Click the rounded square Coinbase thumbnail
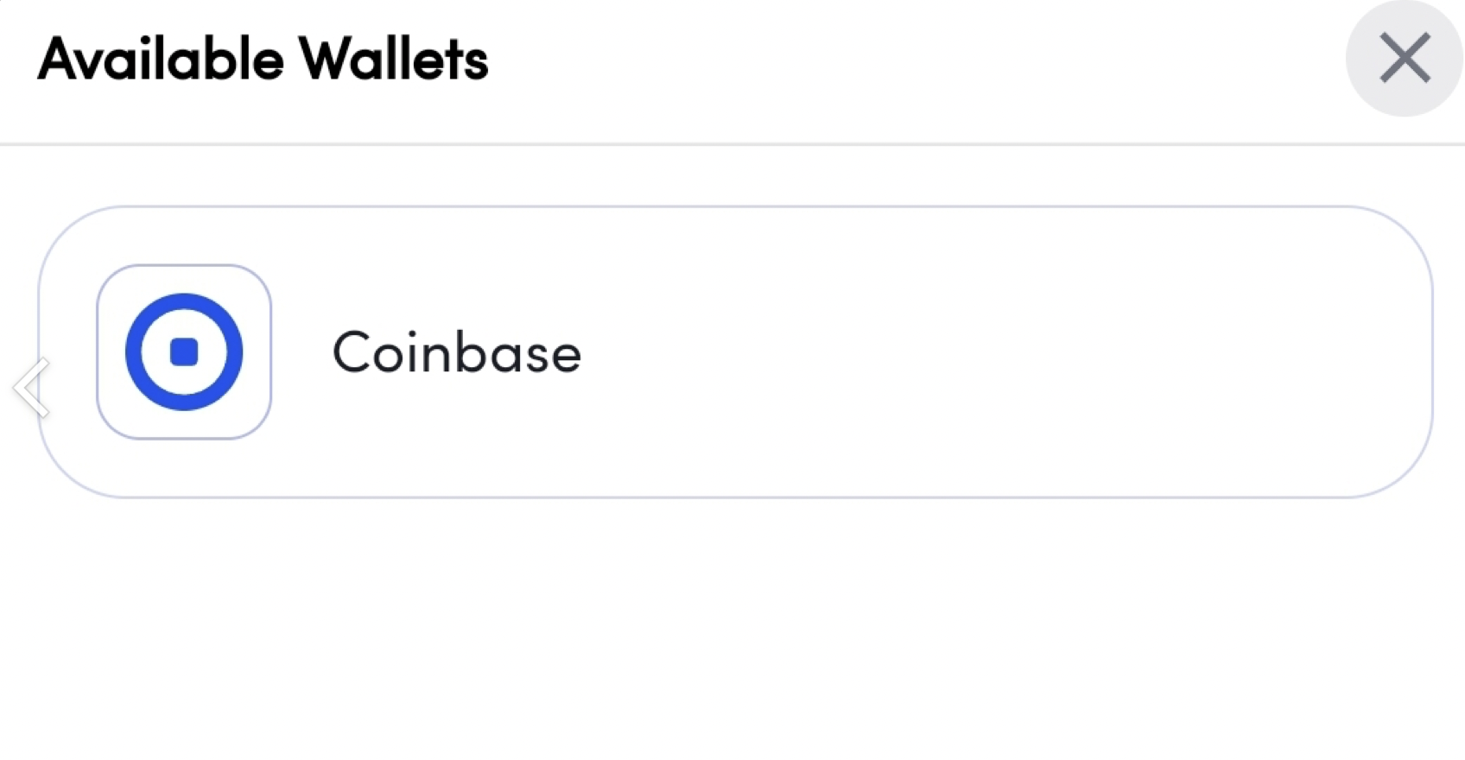Viewport: 1465px width, 760px height. [x=184, y=351]
